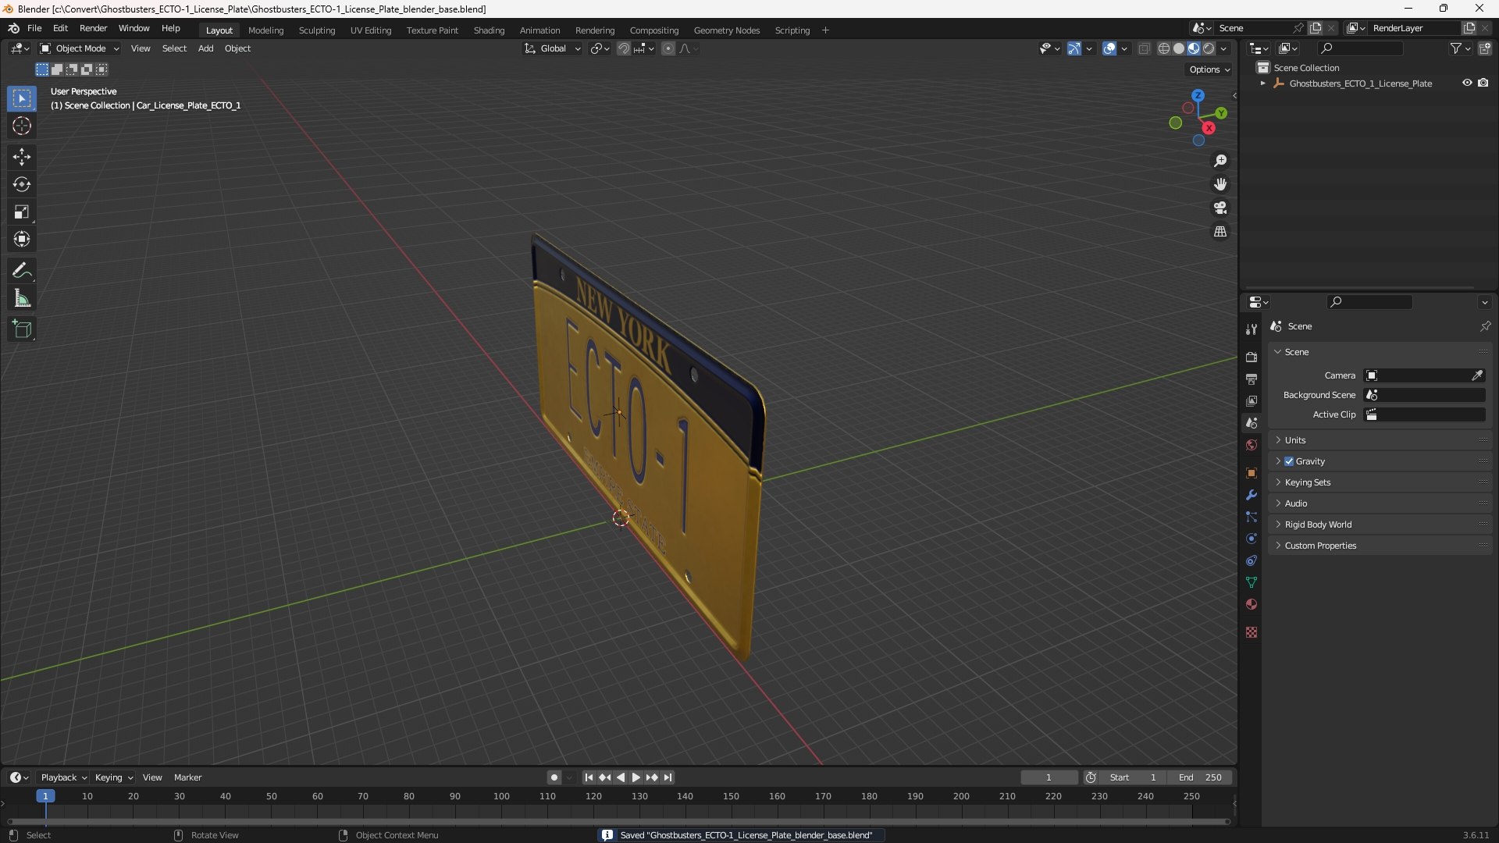This screenshot has width=1499, height=843.
Task: Open the Material properties tab
Action: (x=1252, y=604)
